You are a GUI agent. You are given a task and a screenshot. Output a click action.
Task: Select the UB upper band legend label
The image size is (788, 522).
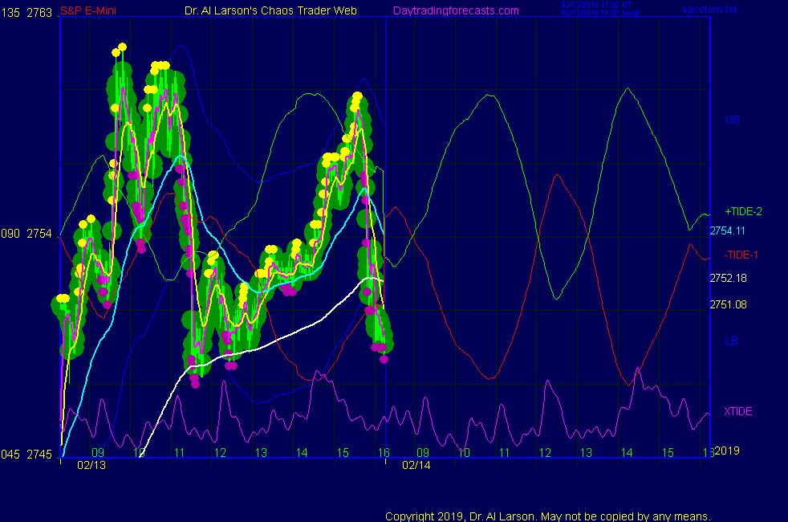(x=732, y=120)
